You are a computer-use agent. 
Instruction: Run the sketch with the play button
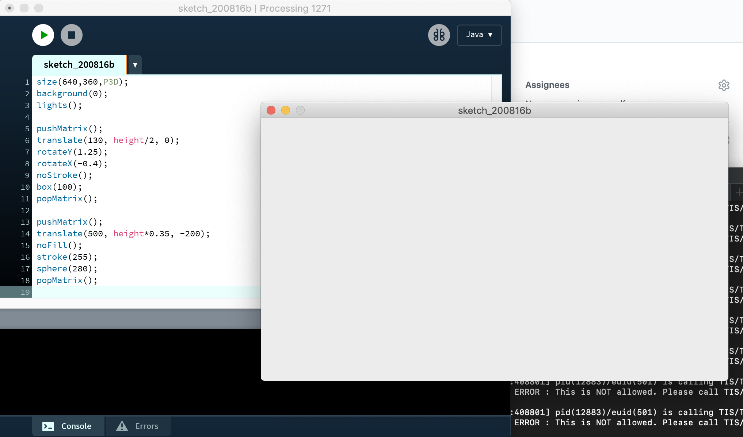pos(43,35)
